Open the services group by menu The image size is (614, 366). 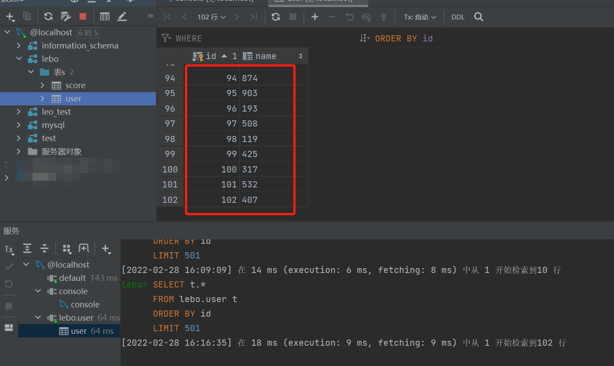pos(67,249)
